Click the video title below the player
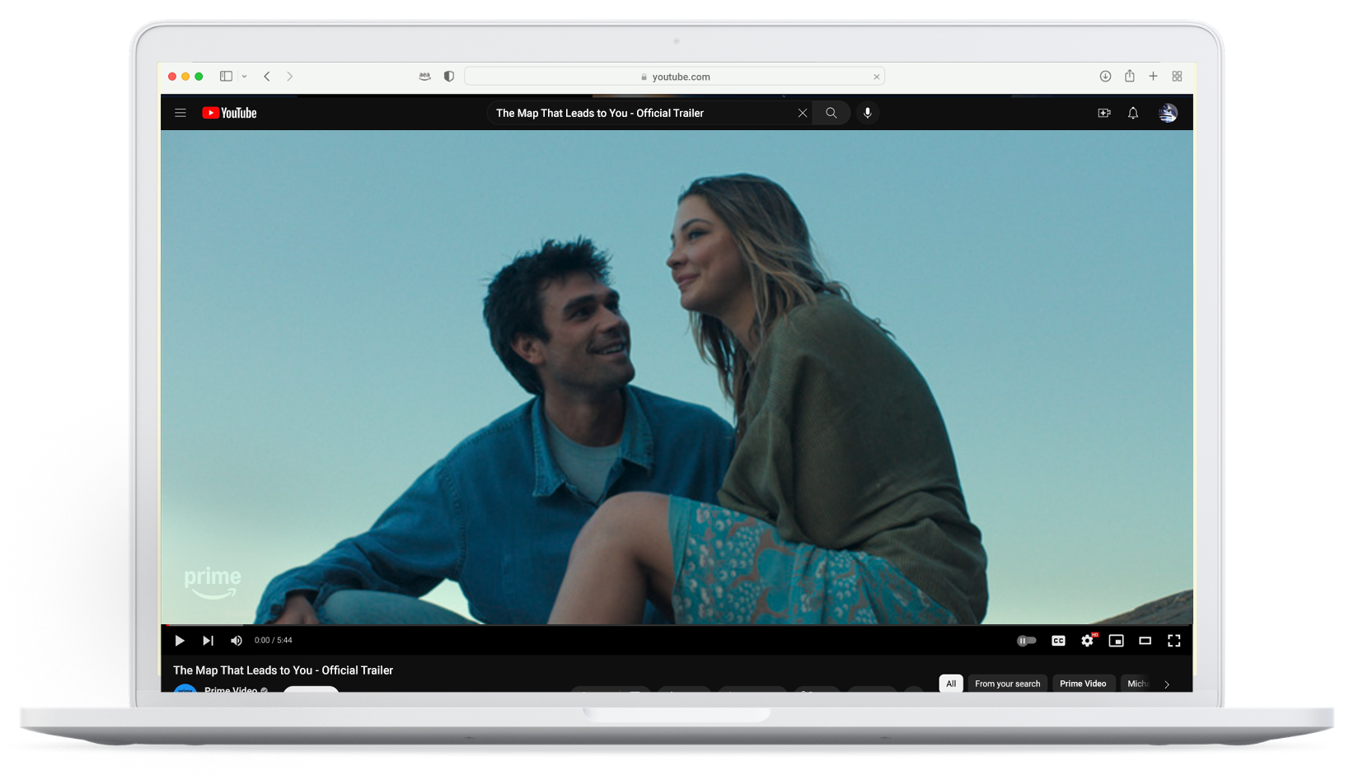The width and height of the screenshot is (1354, 775). [x=283, y=670]
